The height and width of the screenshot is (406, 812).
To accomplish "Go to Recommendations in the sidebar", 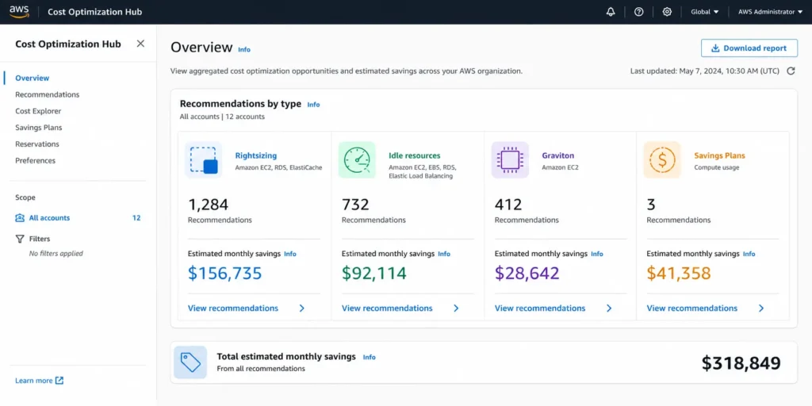I will click(47, 95).
